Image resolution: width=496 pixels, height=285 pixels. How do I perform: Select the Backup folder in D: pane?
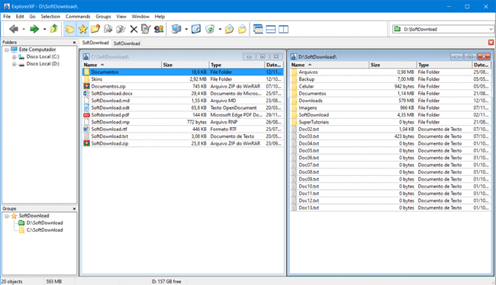tap(307, 79)
